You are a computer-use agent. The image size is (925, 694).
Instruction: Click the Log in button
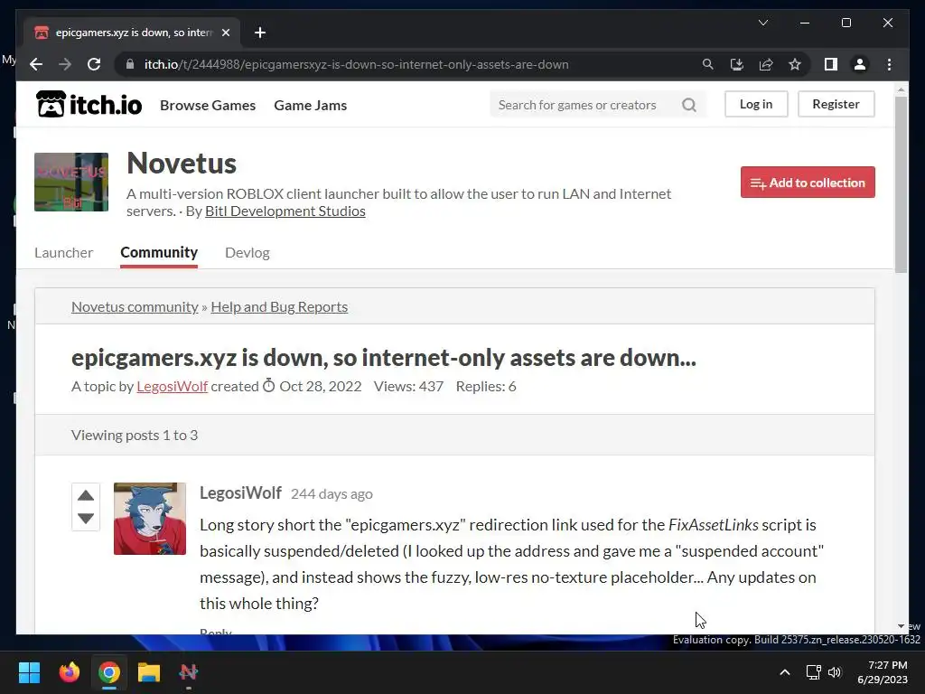pyautogui.click(x=756, y=104)
